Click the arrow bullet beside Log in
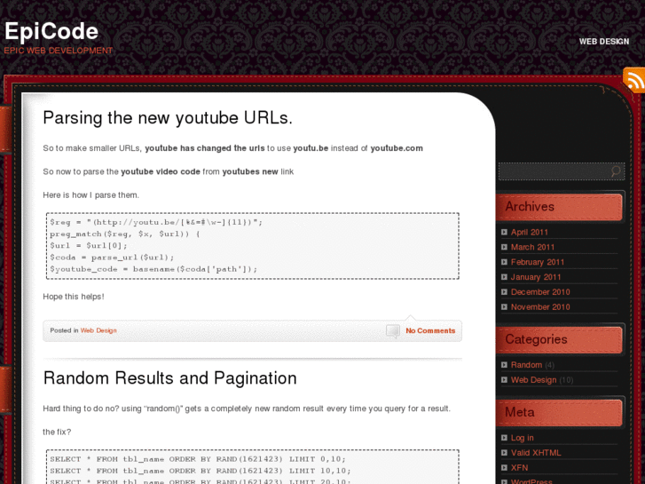 pos(504,438)
